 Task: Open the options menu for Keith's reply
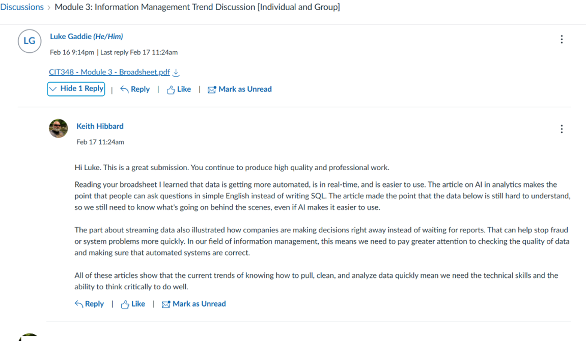pos(562,129)
